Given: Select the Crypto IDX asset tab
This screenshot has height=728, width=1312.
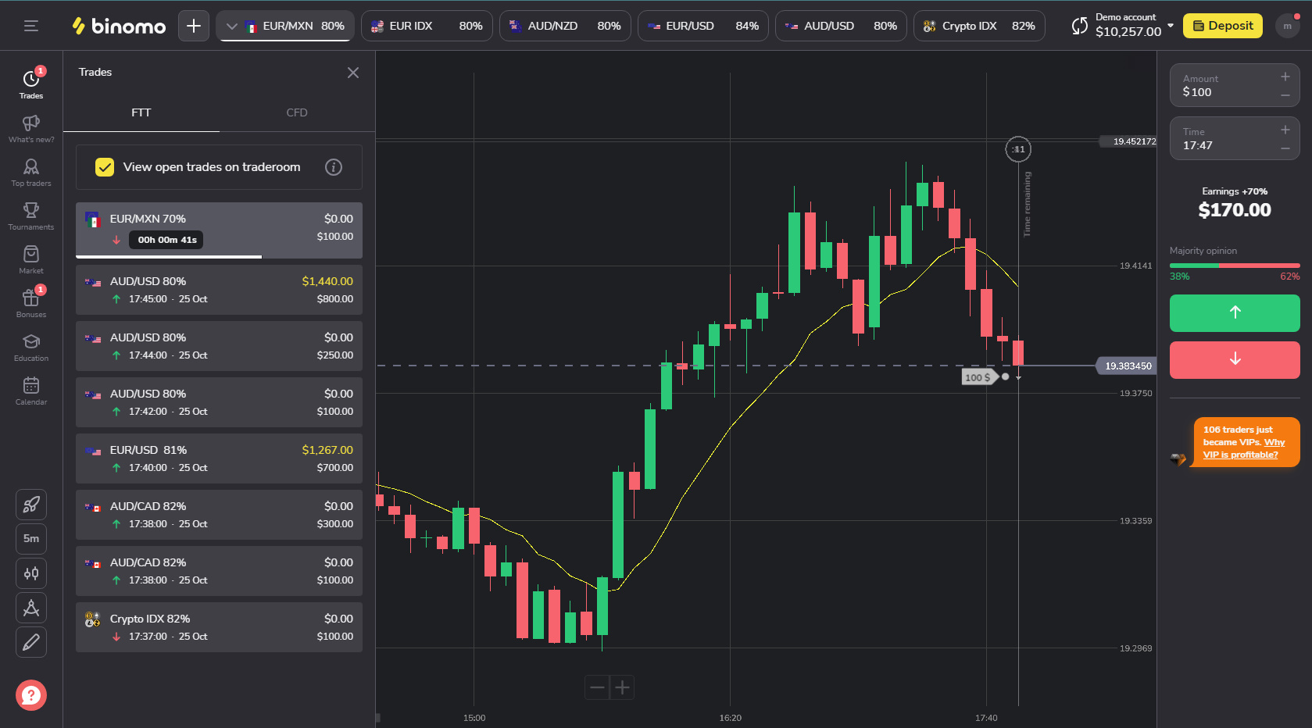Looking at the screenshot, I should pos(979,26).
